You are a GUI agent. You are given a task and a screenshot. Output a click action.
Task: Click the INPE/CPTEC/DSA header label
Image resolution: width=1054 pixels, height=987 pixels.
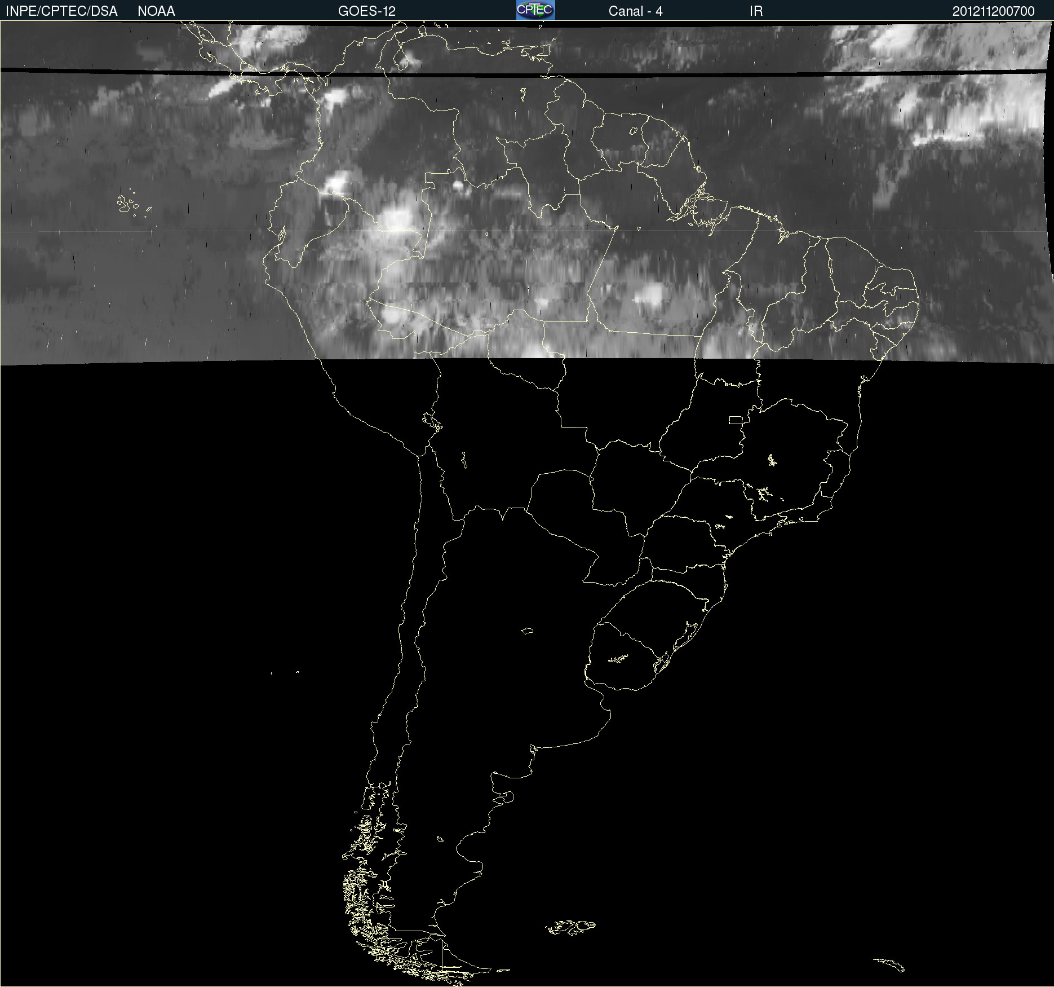[x=61, y=11]
